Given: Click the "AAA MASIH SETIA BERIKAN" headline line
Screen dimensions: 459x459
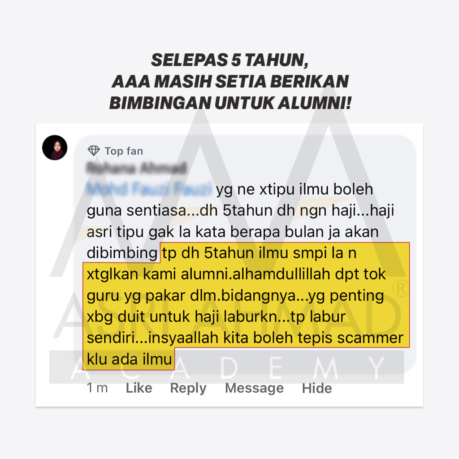Looking at the screenshot, I should (230, 82).
